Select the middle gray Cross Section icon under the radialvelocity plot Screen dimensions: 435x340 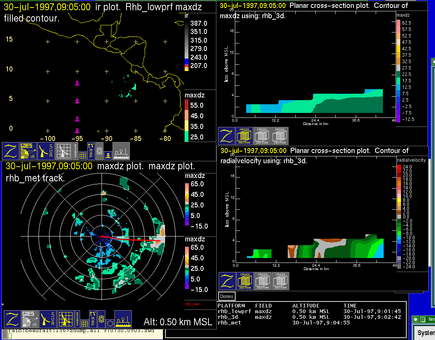point(263,281)
